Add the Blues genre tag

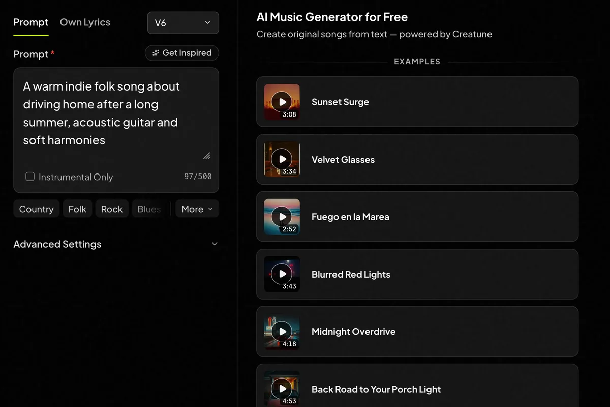(x=149, y=209)
